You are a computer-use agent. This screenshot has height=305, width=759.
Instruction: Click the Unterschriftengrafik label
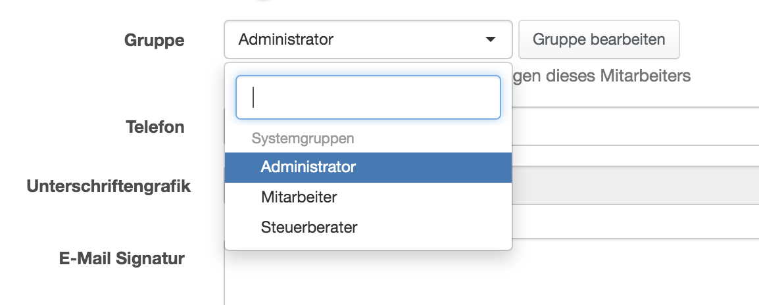coord(109,186)
